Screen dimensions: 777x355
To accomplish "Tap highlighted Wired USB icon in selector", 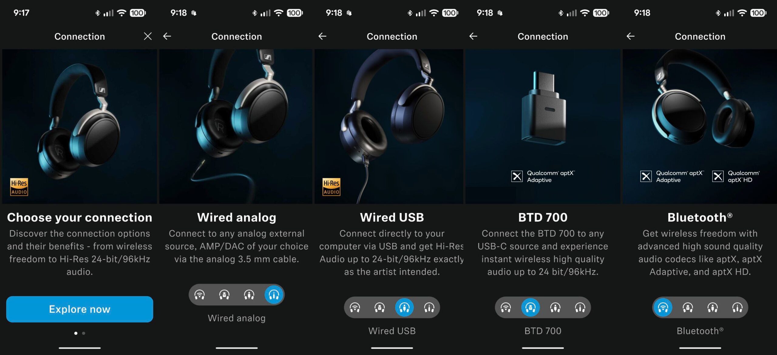I will tap(404, 307).
